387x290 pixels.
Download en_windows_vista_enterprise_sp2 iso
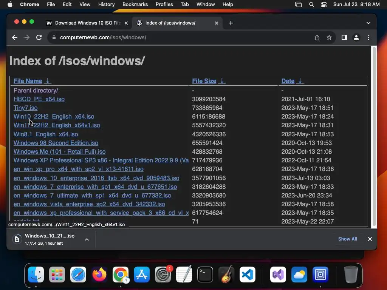click(x=89, y=204)
